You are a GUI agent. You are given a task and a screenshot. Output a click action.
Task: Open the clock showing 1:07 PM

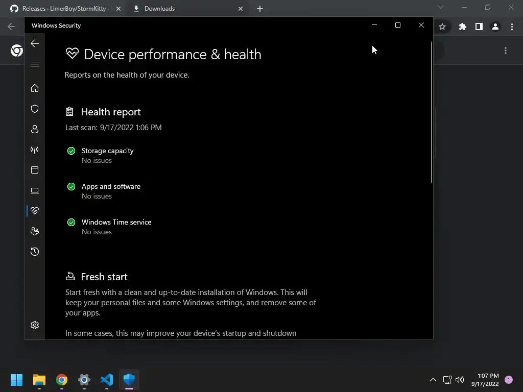(485, 380)
